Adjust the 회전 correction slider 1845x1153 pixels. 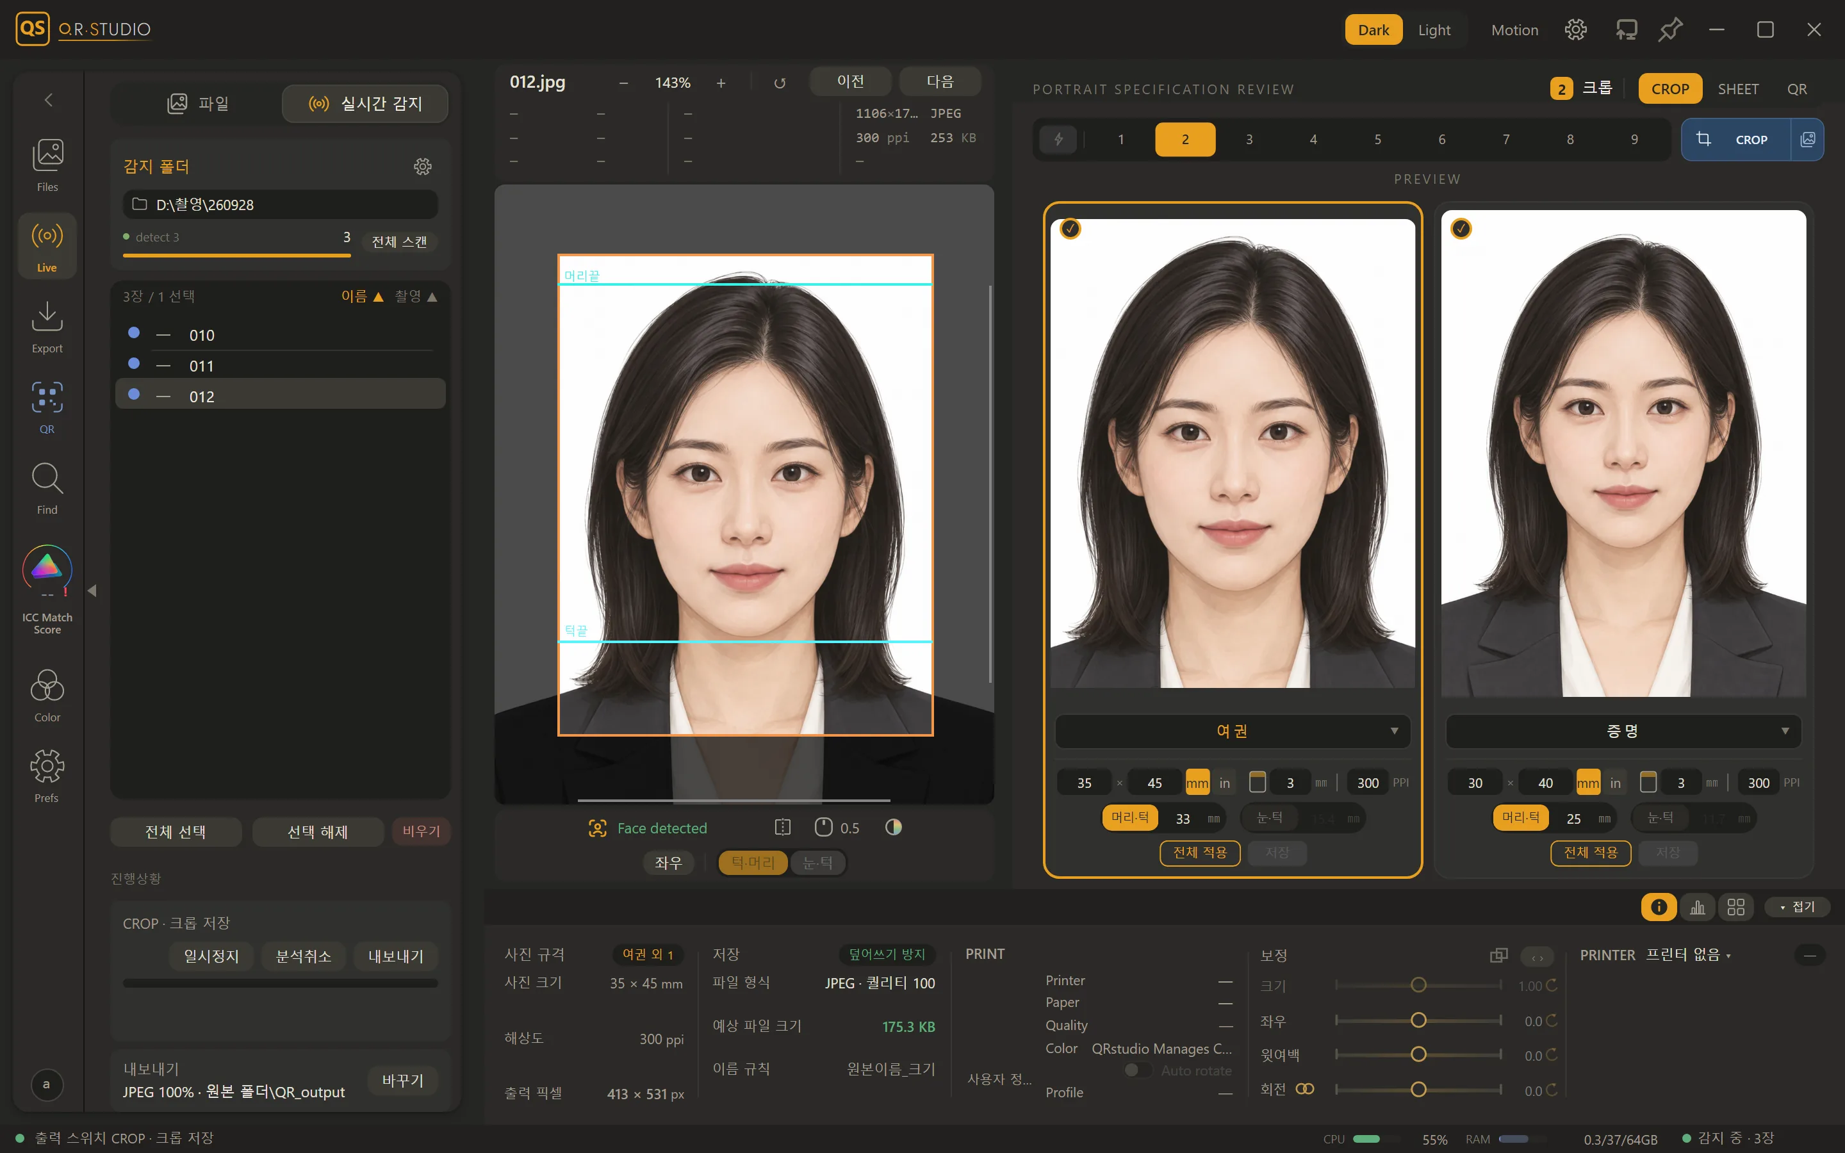pos(1418,1090)
